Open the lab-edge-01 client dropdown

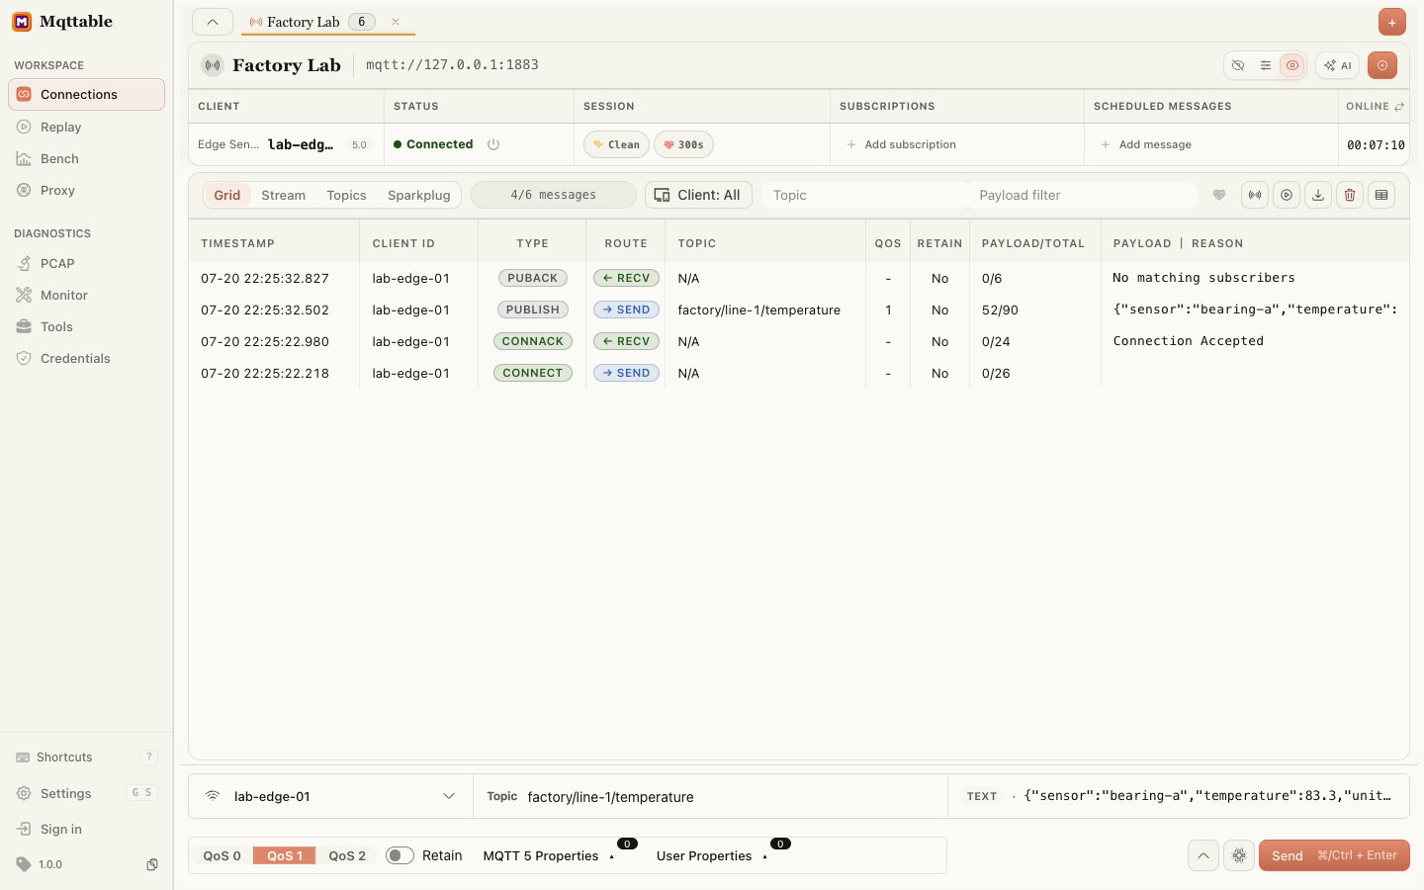click(330, 796)
